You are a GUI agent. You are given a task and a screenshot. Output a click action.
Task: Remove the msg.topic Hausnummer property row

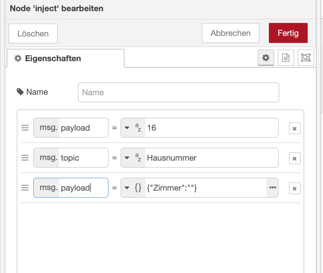coord(294,159)
